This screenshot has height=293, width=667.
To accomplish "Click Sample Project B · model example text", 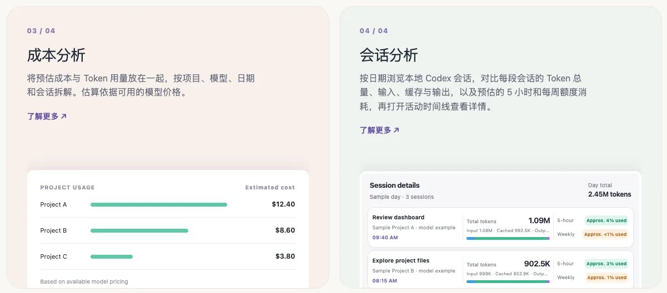I will tap(414, 271).
